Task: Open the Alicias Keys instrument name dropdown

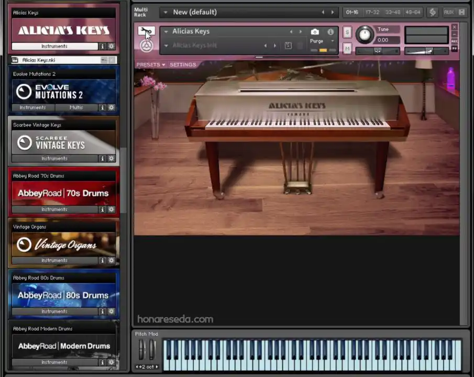Action: [166, 31]
